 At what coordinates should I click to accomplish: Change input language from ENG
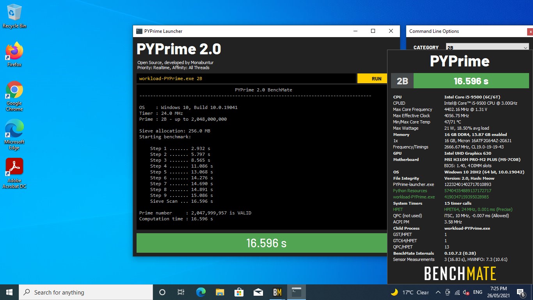pos(478,292)
